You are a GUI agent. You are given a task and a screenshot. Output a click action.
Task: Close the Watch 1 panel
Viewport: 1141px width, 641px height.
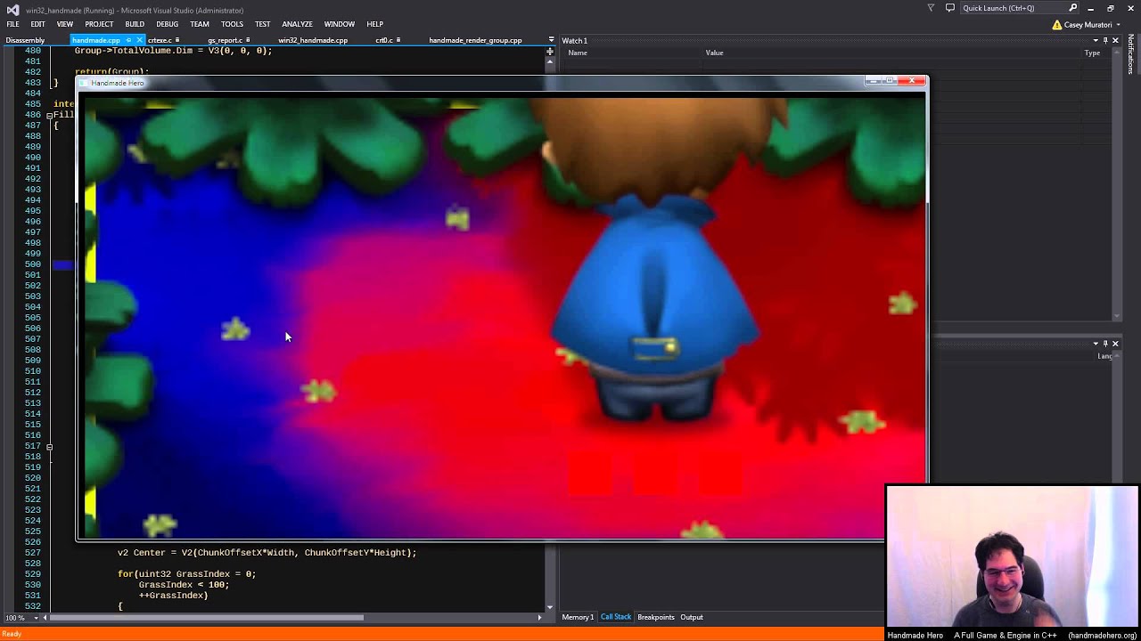[x=1115, y=40]
